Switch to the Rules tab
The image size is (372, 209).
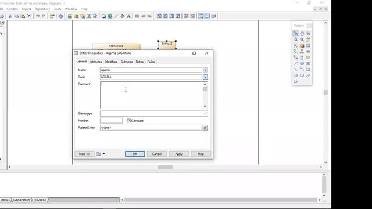coord(151,62)
